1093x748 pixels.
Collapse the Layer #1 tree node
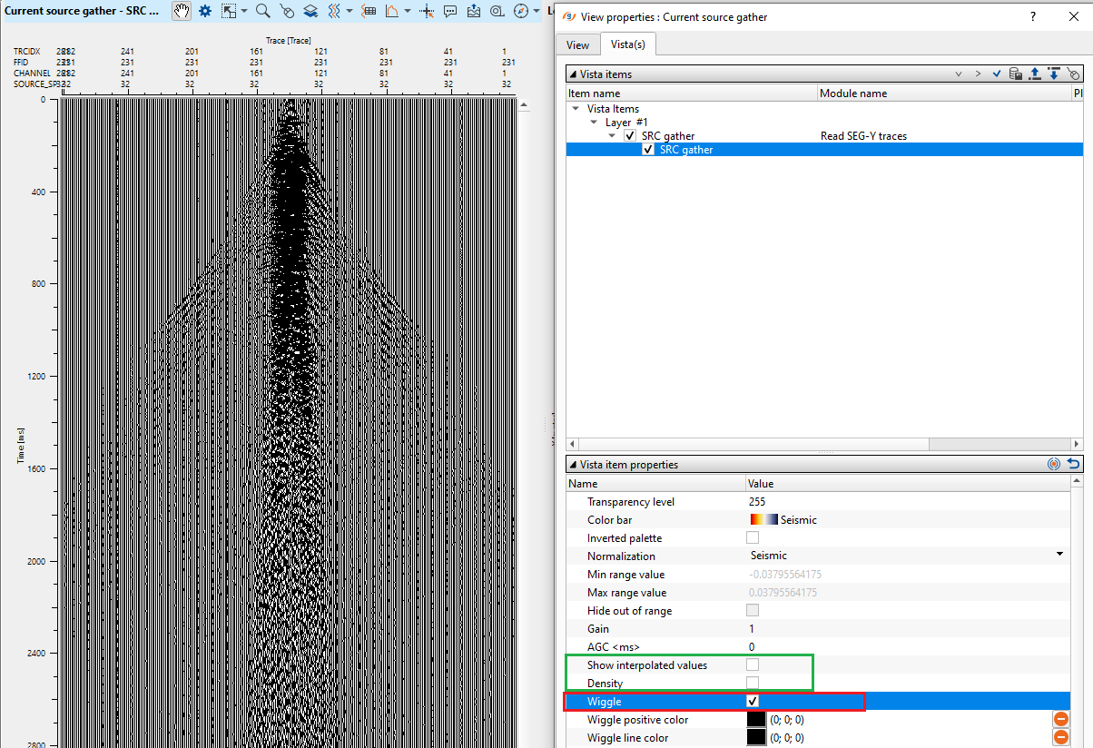pyautogui.click(x=596, y=123)
